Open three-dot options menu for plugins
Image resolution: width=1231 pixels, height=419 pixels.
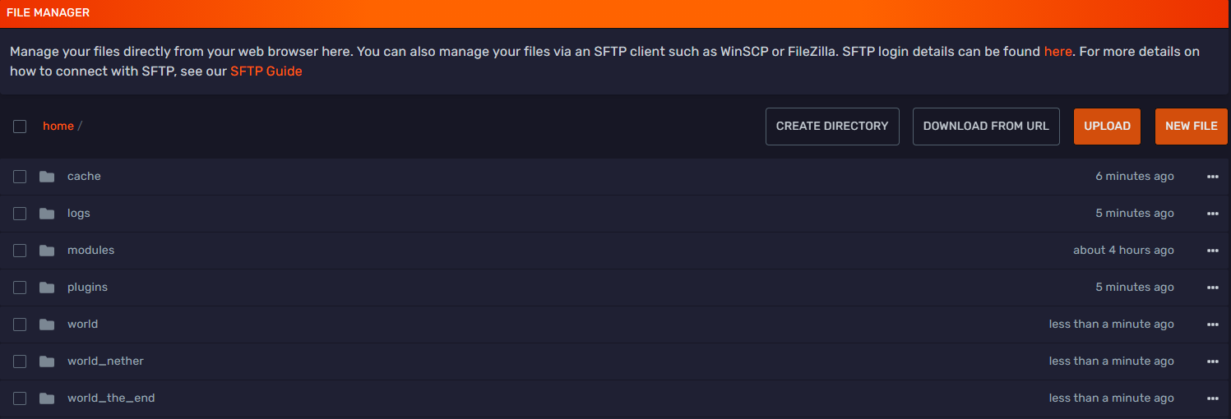click(x=1212, y=288)
